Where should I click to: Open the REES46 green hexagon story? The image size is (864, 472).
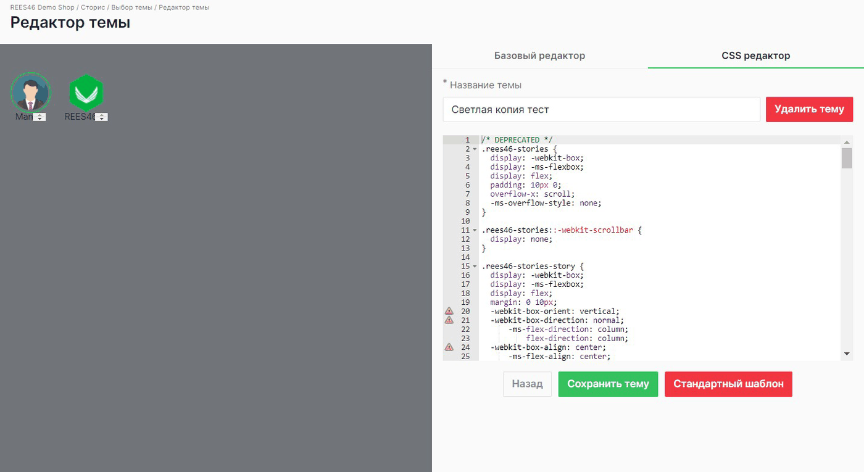[x=86, y=93]
